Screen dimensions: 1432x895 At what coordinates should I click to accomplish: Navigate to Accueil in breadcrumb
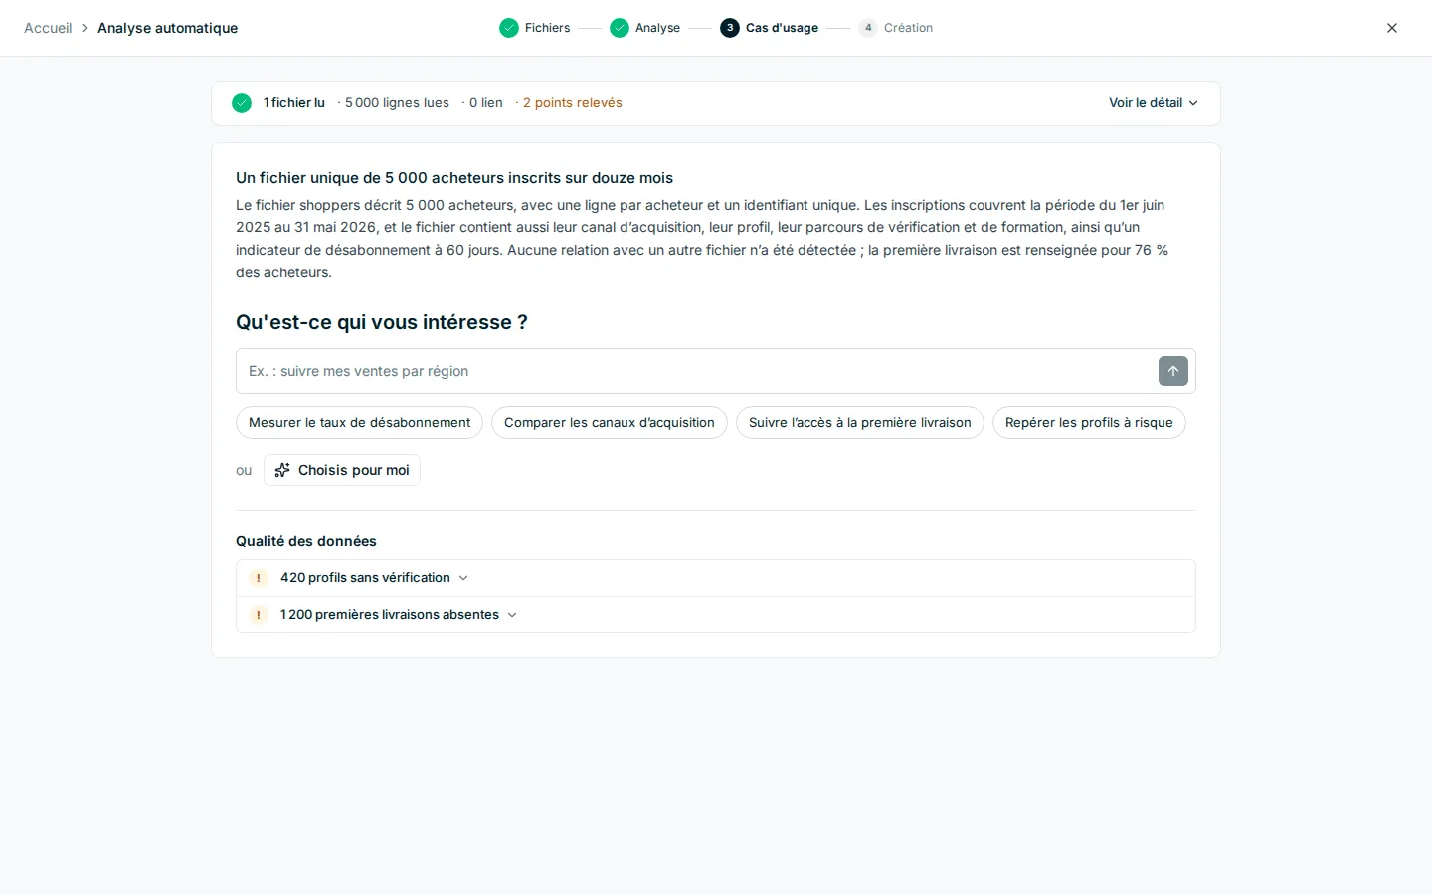48,28
